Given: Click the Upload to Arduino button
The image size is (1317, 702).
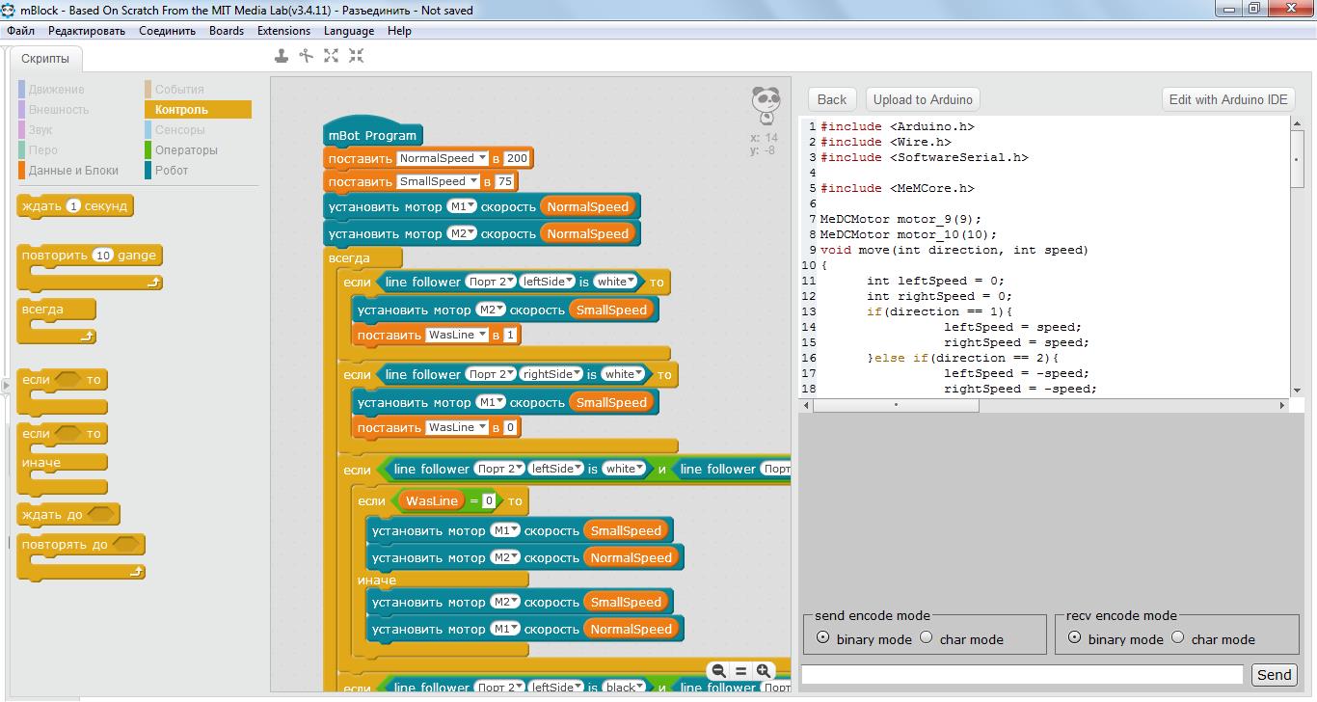Looking at the screenshot, I should (x=923, y=99).
